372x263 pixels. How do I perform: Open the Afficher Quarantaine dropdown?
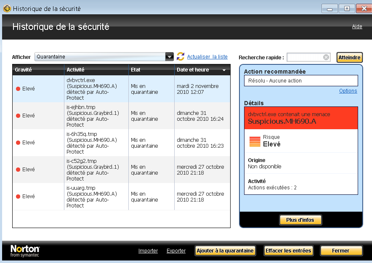point(169,57)
